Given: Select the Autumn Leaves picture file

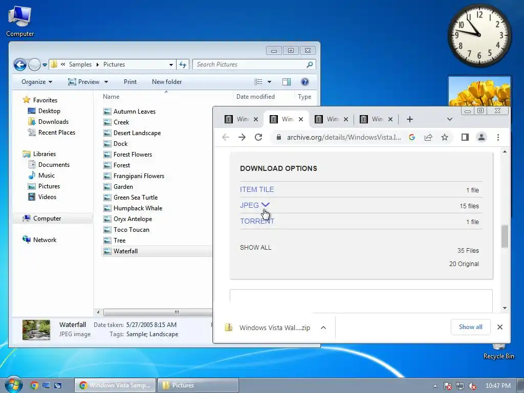Looking at the screenshot, I should pos(135,111).
